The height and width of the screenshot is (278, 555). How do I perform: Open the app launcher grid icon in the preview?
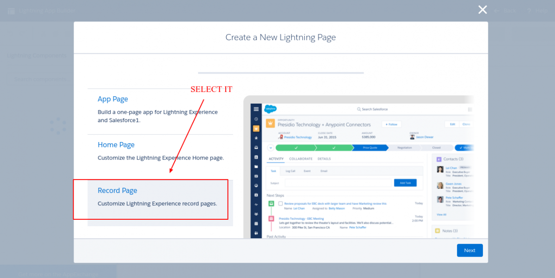click(x=470, y=110)
